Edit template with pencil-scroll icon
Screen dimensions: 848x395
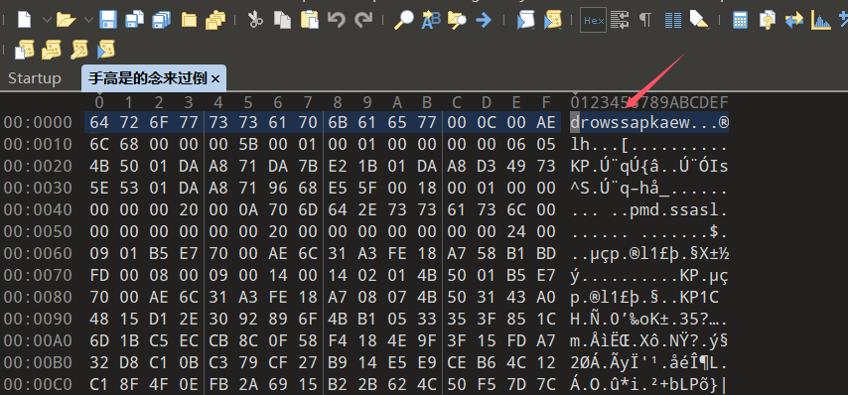(x=79, y=50)
